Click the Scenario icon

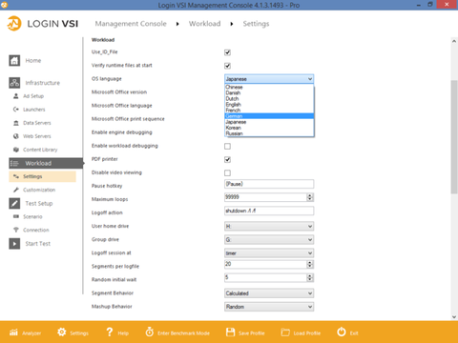click(16, 216)
